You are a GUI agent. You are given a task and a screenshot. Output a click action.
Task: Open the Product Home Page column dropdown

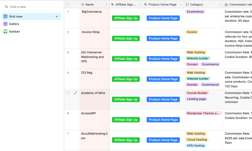coord(181,5)
